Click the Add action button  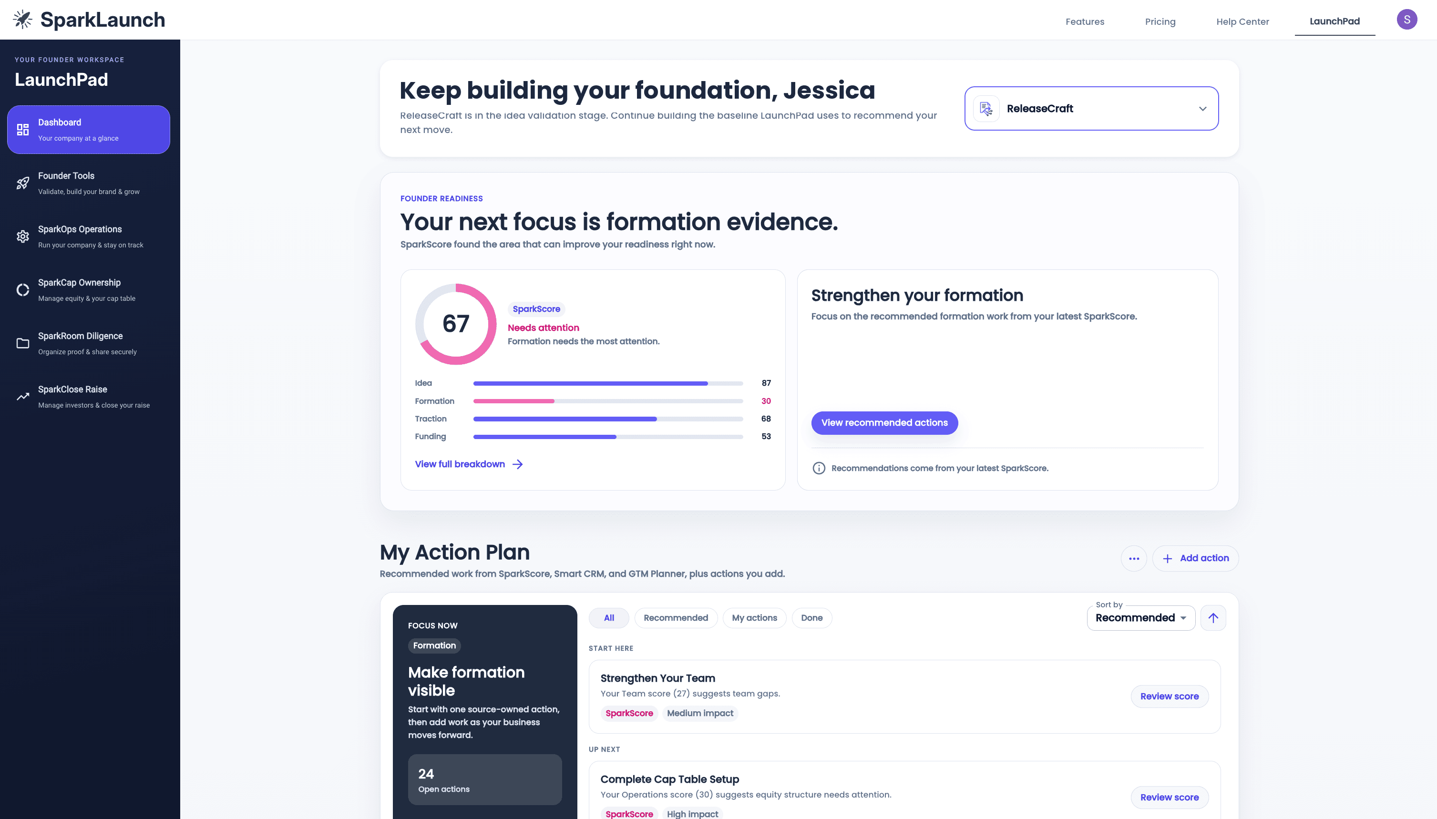pos(1195,559)
